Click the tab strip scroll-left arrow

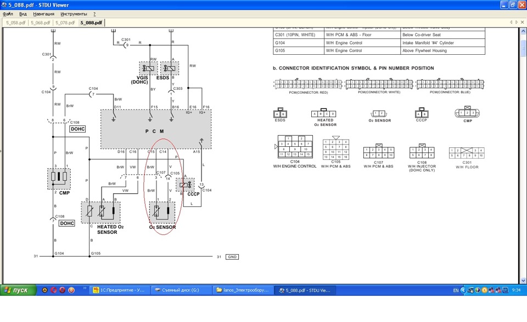tap(511, 22)
